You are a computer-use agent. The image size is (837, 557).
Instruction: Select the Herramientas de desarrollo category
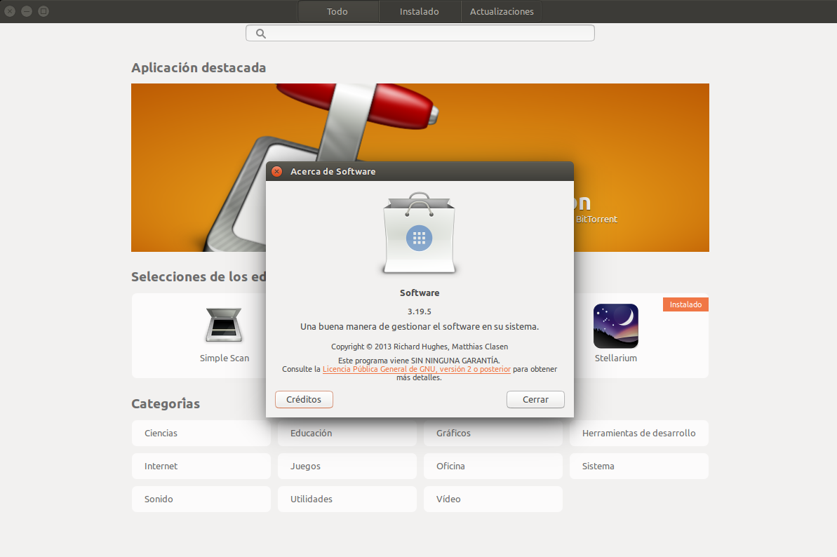[638, 434]
